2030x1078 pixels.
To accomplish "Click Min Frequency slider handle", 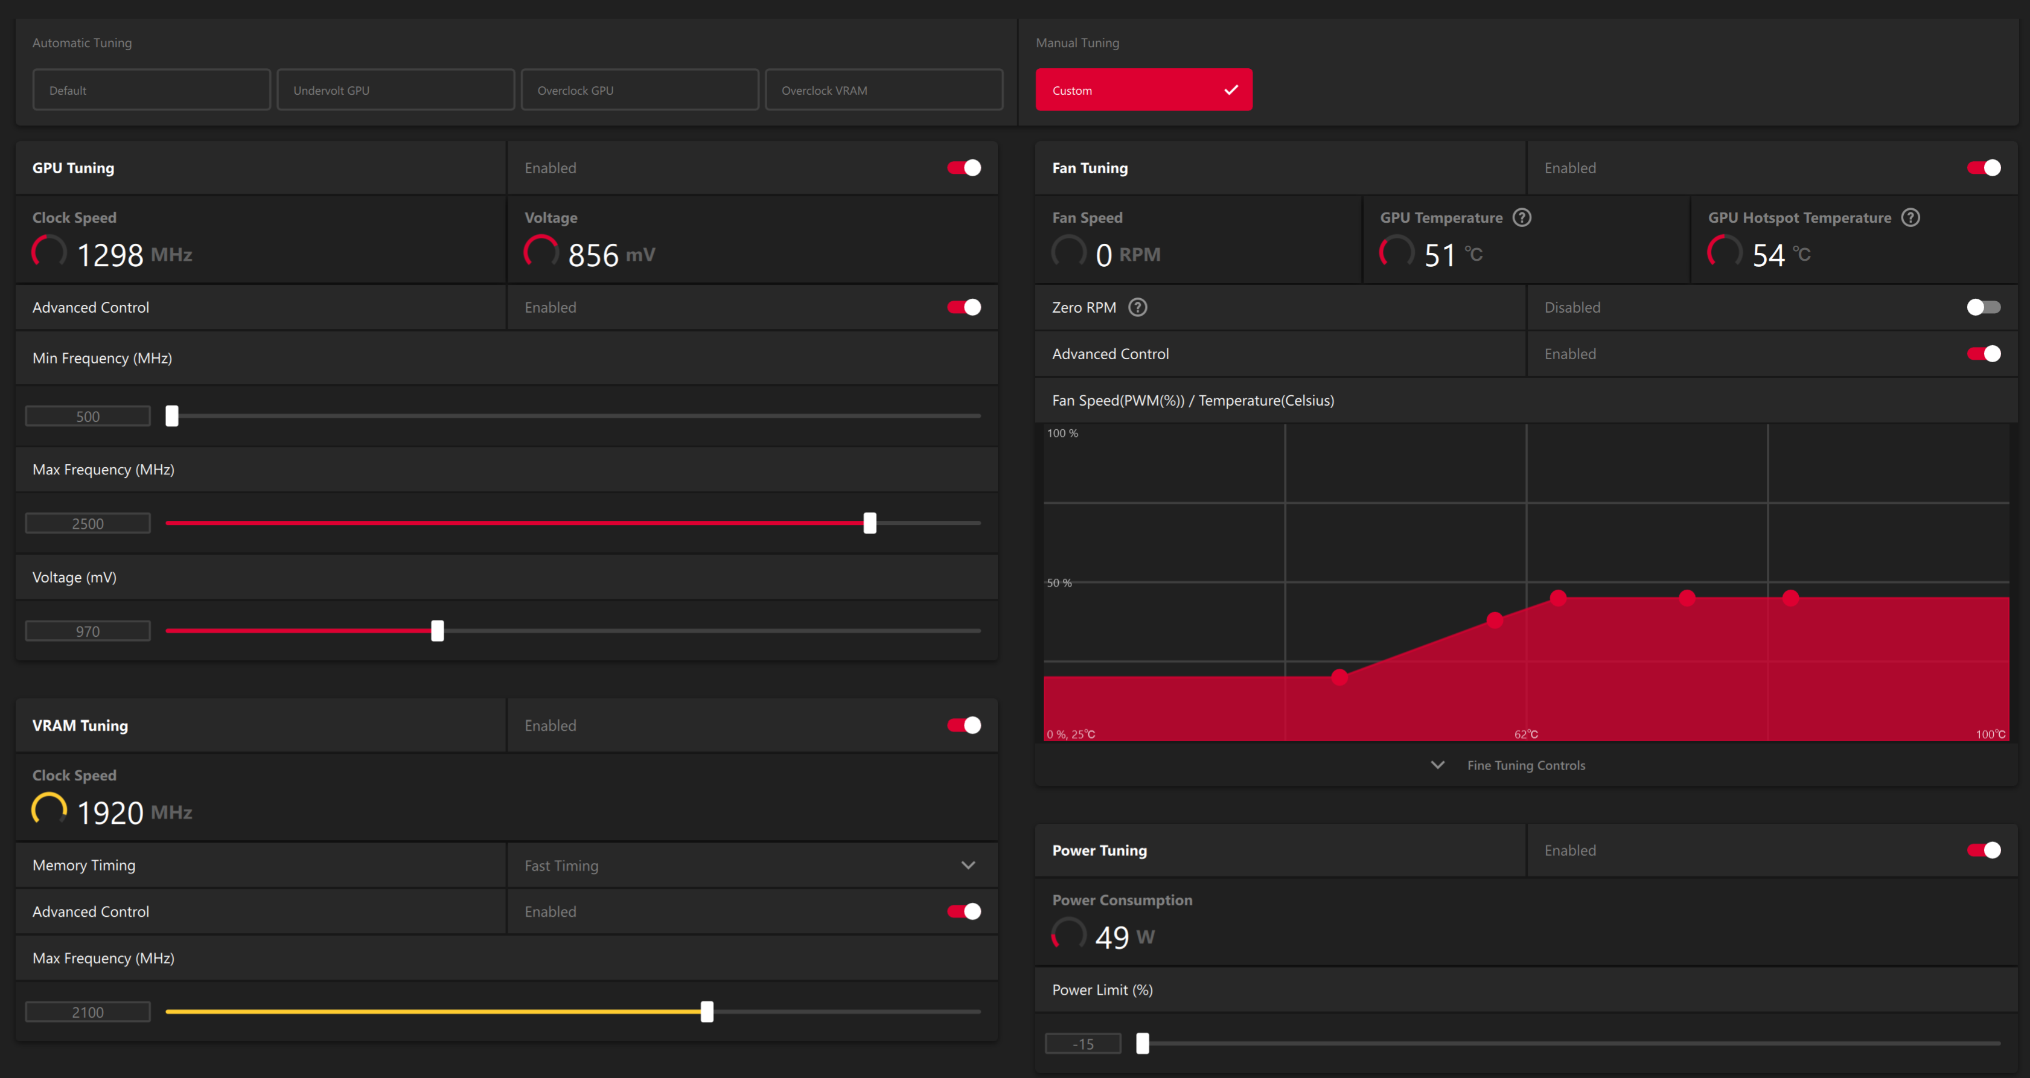I will pyautogui.click(x=172, y=416).
